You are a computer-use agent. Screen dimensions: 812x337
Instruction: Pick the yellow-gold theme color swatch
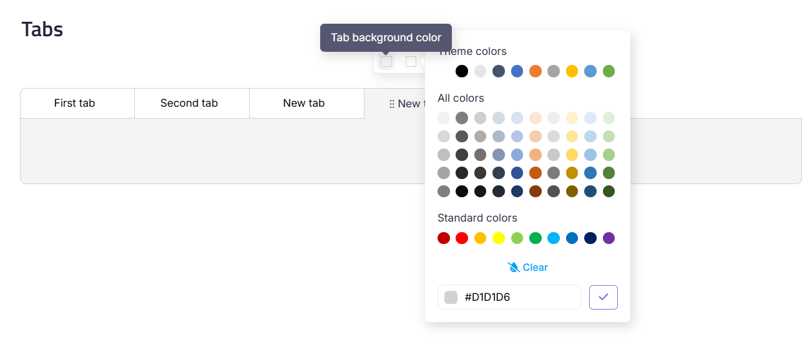(x=572, y=71)
